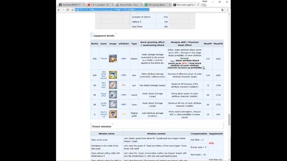Screen dimensions: 287x161
Task: Click the Devil's sacred cup image
Action: [x=113, y=114]
